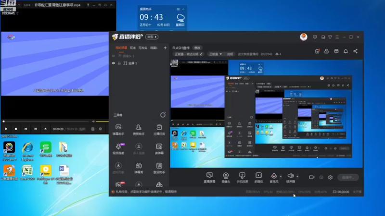Click the share icon in the streaming app
Screen dimensions: 385x216
click(x=355, y=51)
